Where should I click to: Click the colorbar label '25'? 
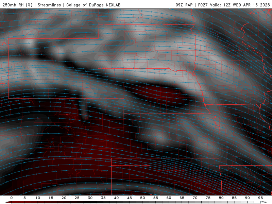tap(77, 198)
